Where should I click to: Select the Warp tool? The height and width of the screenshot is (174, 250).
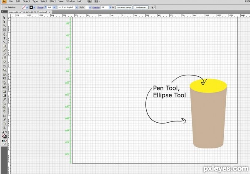click(4, 74)
